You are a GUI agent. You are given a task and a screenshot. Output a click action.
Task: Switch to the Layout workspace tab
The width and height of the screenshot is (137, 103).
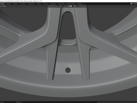[x=2, y=4]
